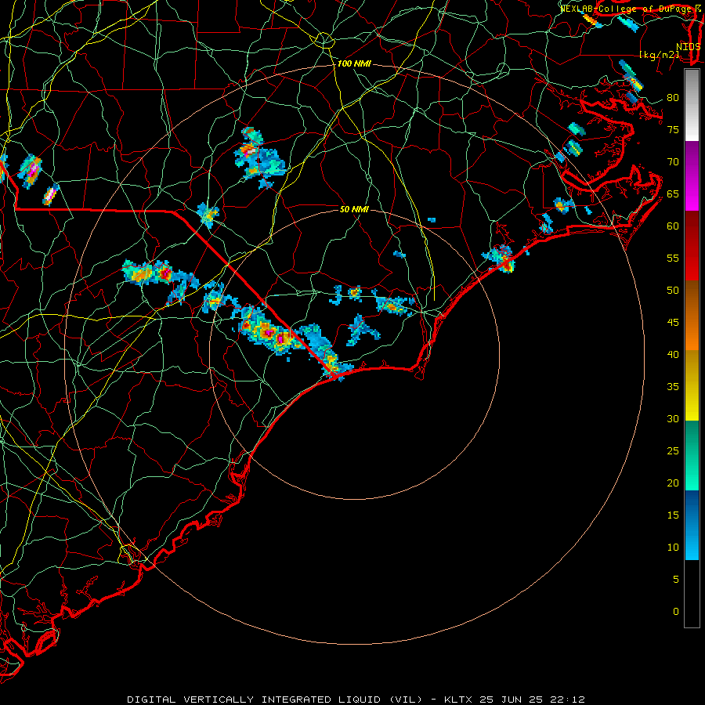Viewport: 705px width, 705px height.
Task: Click the blue-cyan segment of the color bar
Action: point(692,525)
